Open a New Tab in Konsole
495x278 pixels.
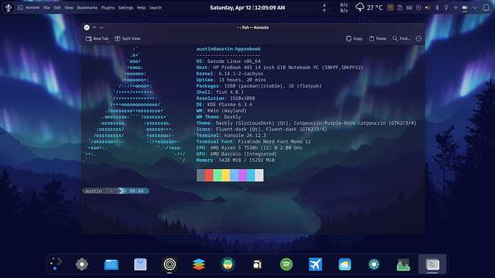tap(97, 39)
